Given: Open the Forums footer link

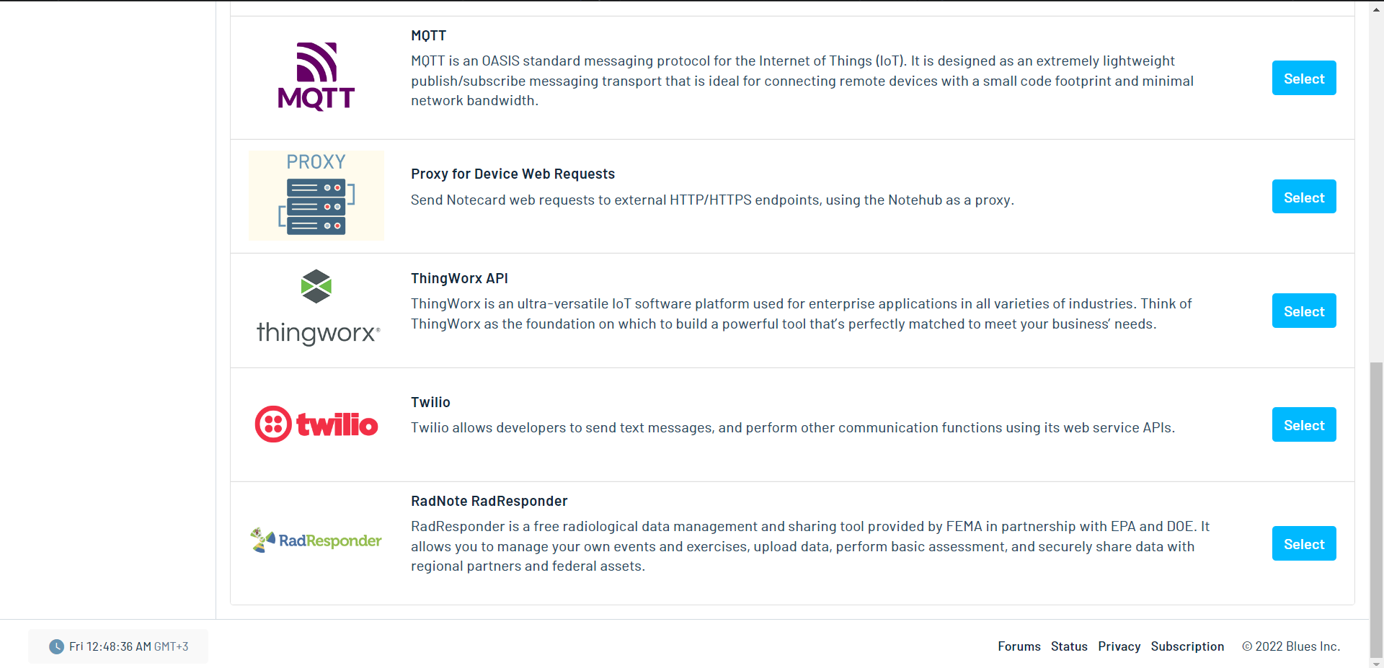Looking at the screenshot, I should pos(1019,646).
